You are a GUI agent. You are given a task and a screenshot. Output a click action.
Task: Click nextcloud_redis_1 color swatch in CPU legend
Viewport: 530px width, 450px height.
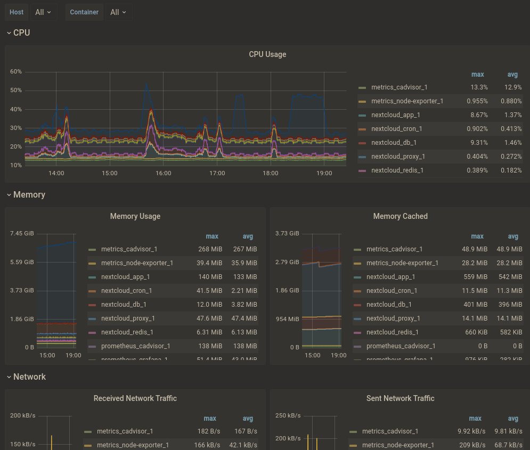click(x=362, y=171)
